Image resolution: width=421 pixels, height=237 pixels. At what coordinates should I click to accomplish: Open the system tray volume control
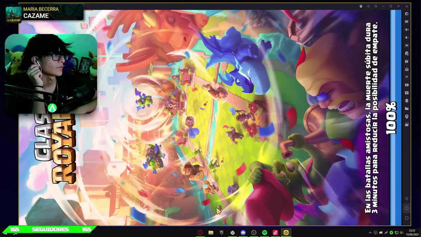[402, 233]
